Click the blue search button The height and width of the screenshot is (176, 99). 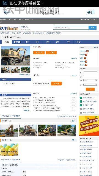click(92, 28)
